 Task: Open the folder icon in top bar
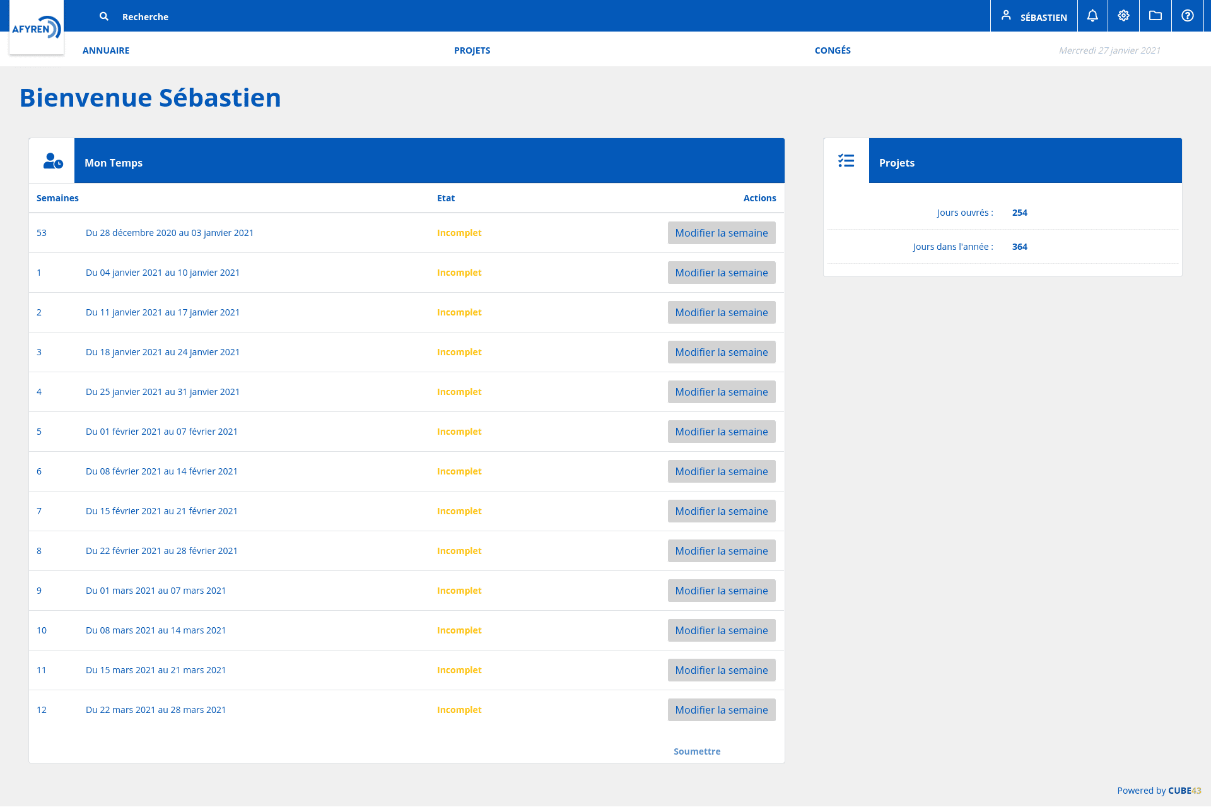point(1155,16)
